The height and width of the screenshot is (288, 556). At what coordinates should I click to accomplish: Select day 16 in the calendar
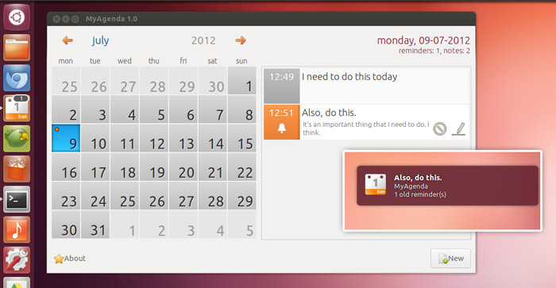[x=66, y=167]
